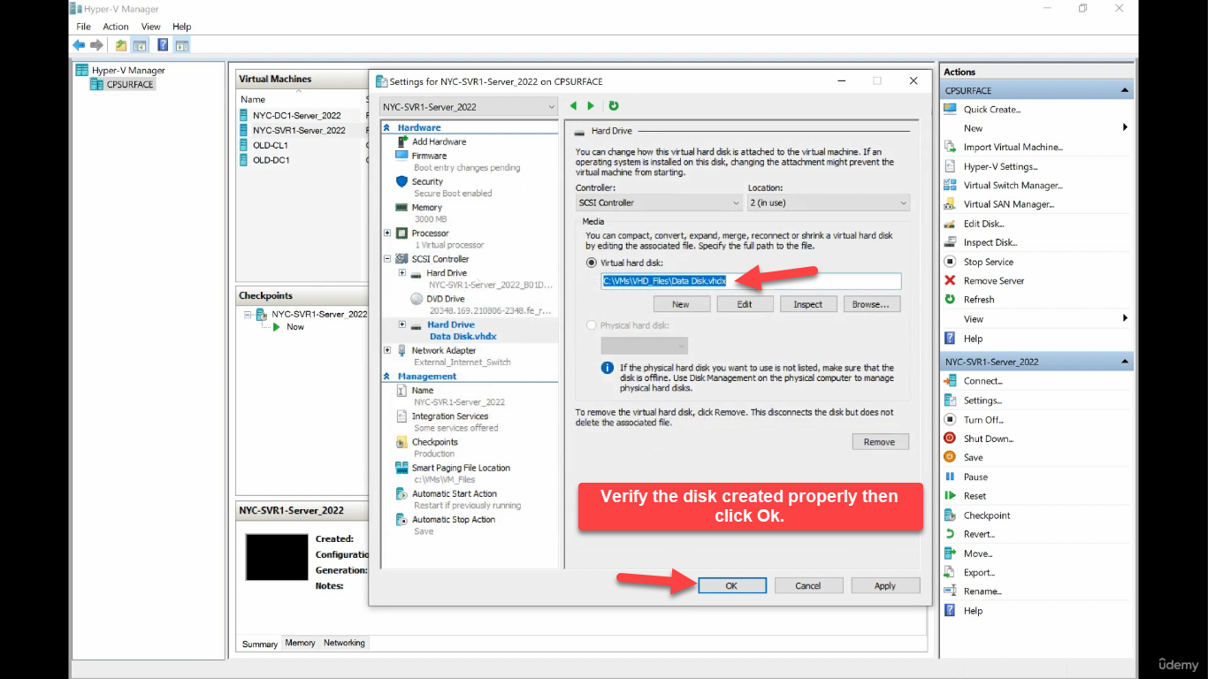Click the Browse button
The height and width of the screenshot is (679, 1208).
pos(872,304)
